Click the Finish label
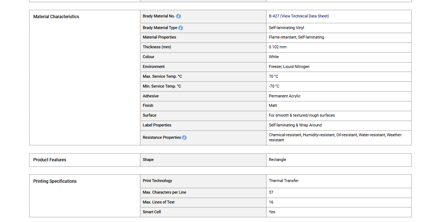424x222 pixels. pos(148,106)
